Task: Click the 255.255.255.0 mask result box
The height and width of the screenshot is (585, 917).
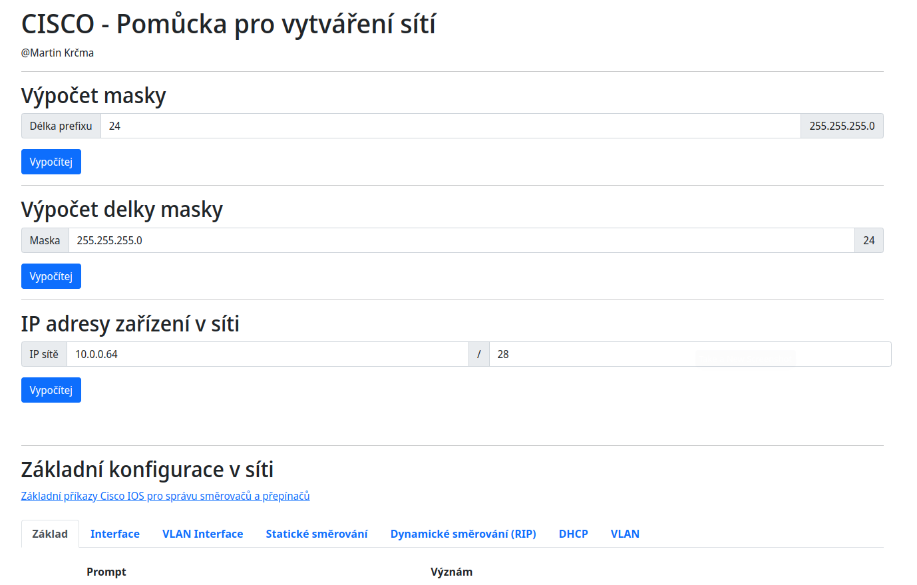Action: coord(842,126)
